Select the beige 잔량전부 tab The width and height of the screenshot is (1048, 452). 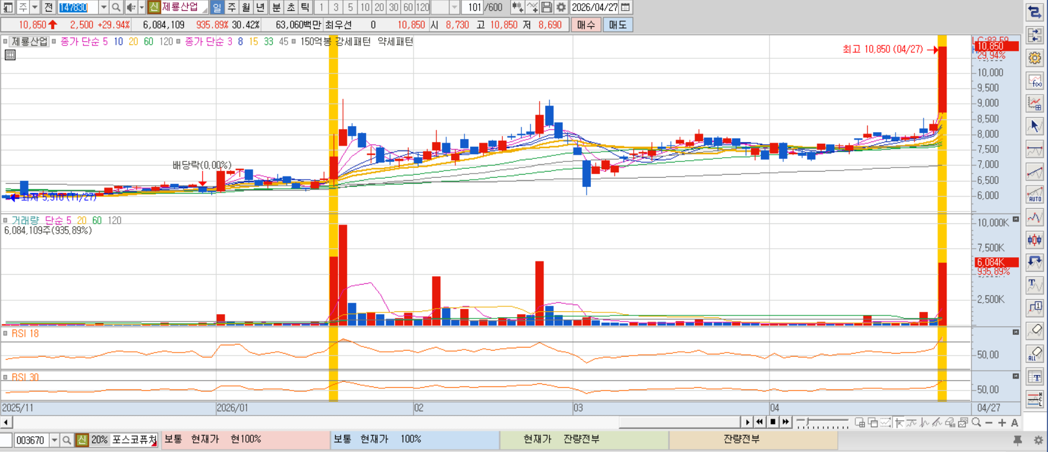tap(753, 439)
